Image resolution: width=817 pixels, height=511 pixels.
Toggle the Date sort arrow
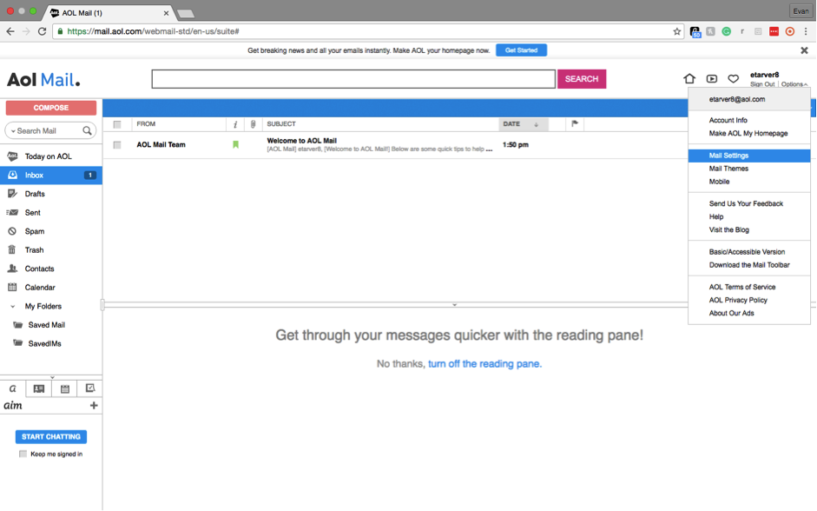click(538, 124)
